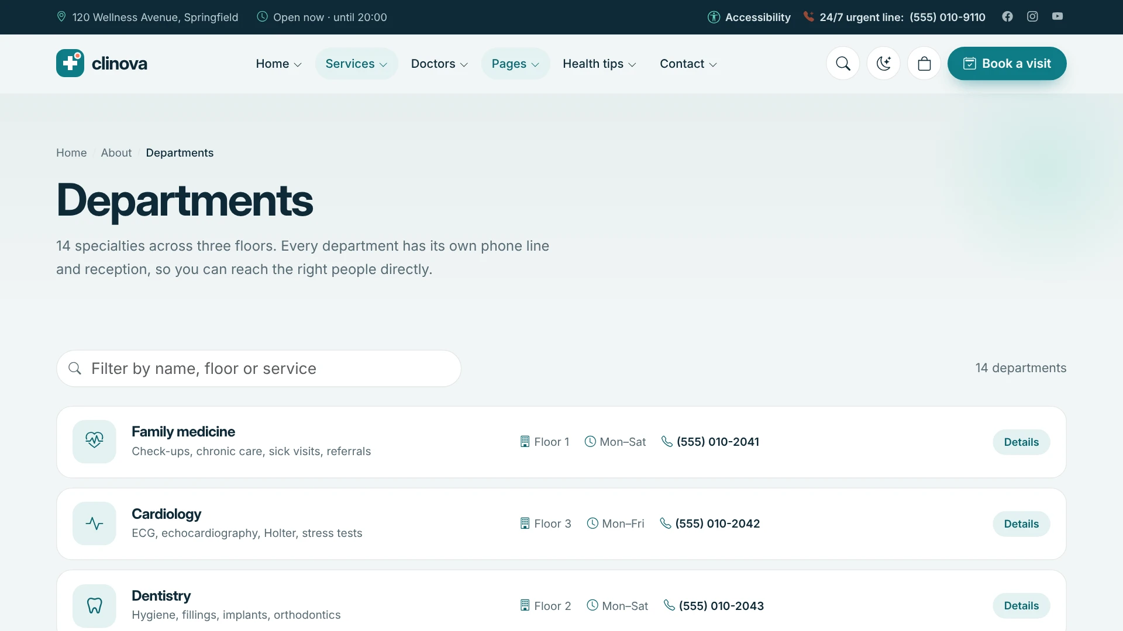Click the building icon next to Floor 1
The height and width of the screenshot is (631, 1123).
coord(525,442)
